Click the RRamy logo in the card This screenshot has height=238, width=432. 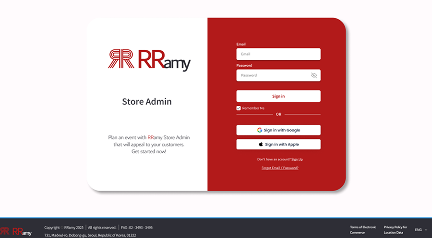tap(149, 60)
